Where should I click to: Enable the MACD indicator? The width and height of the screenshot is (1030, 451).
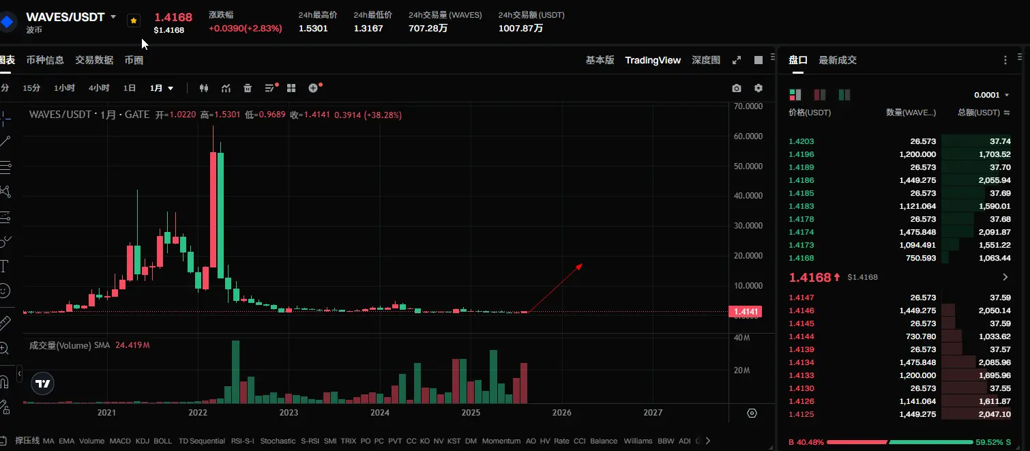click(120, 441)
